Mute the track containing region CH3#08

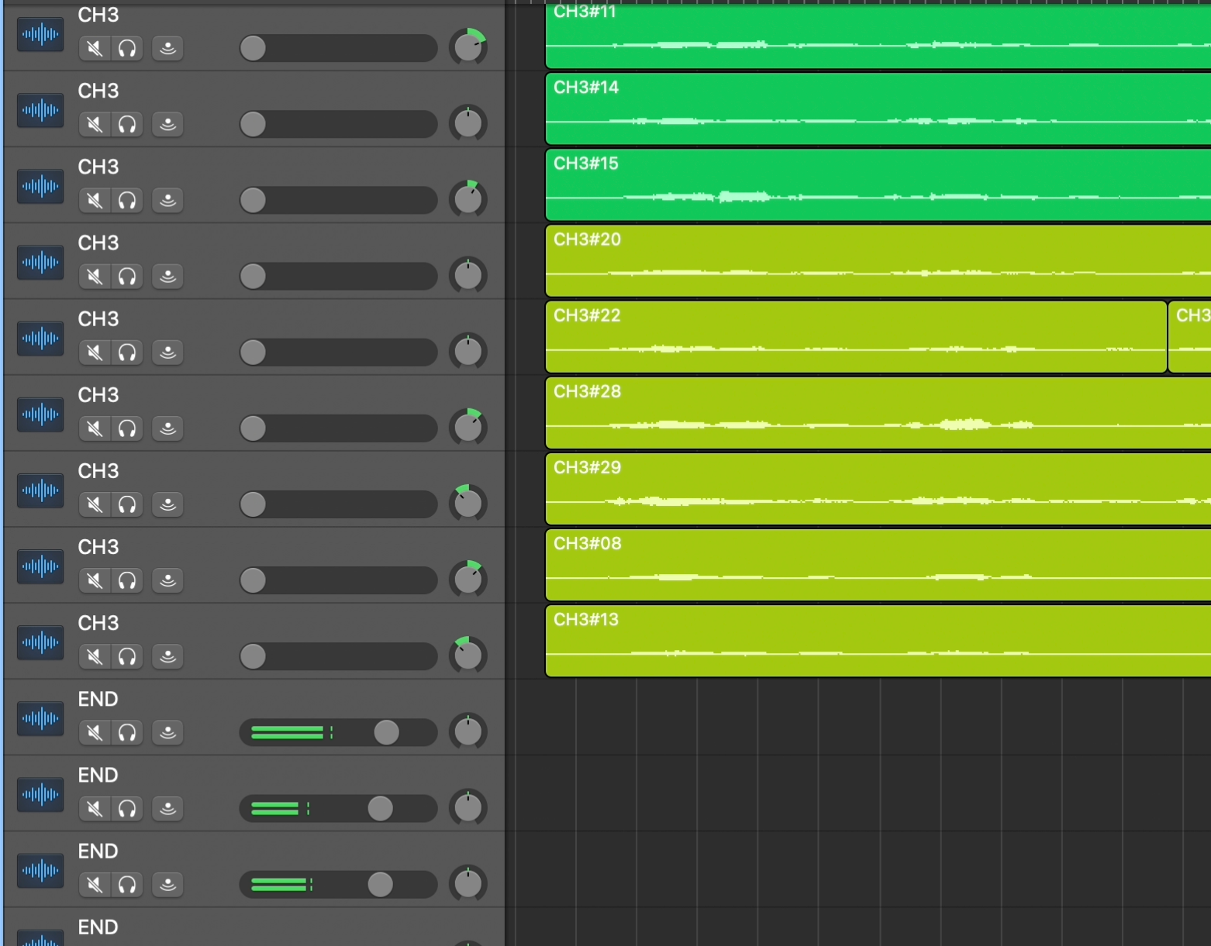point(95,580)
